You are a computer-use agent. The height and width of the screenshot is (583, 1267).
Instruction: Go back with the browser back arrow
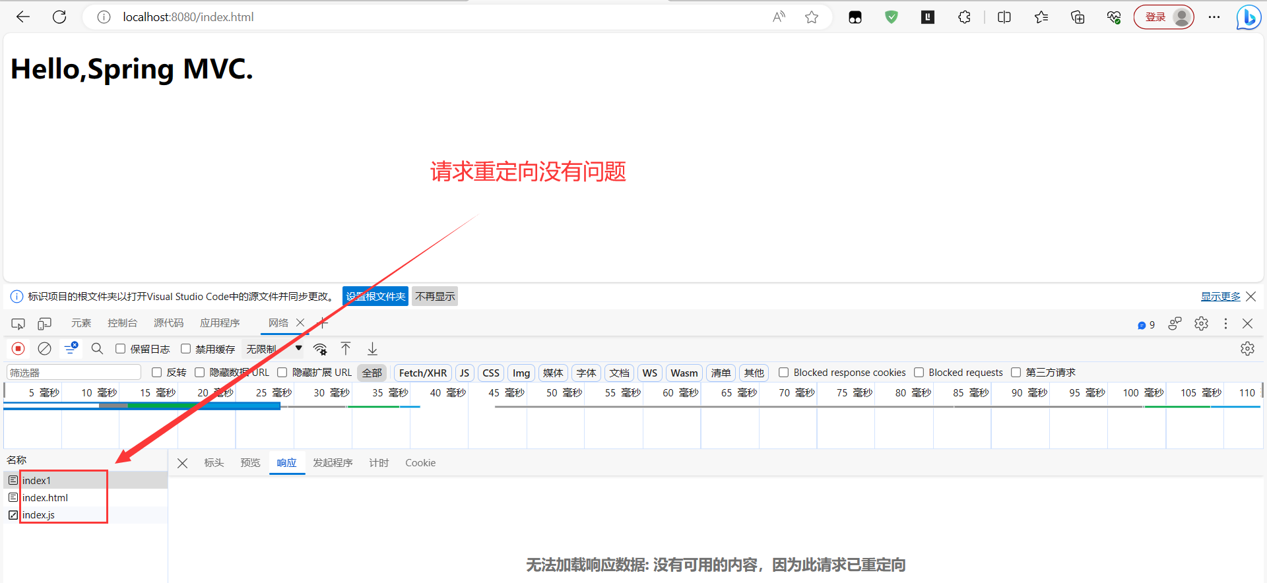[23, 17]
